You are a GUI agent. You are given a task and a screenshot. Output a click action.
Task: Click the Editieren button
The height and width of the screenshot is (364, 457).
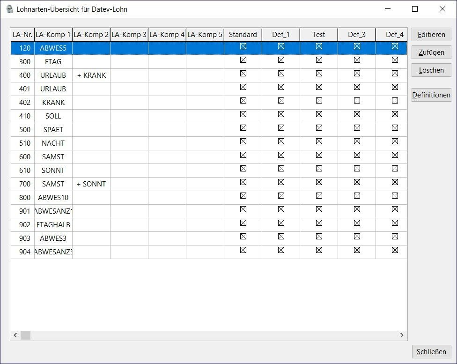(x=431, y=35)
